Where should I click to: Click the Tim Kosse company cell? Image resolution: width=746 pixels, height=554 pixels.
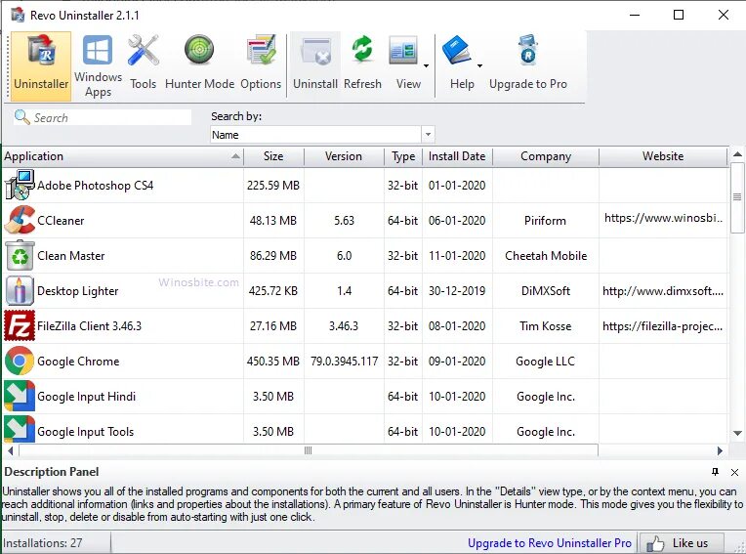pos(545,326)
